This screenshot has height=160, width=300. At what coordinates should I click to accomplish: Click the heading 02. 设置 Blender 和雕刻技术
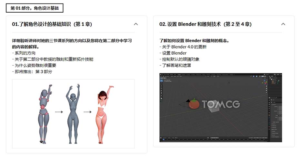205,24
